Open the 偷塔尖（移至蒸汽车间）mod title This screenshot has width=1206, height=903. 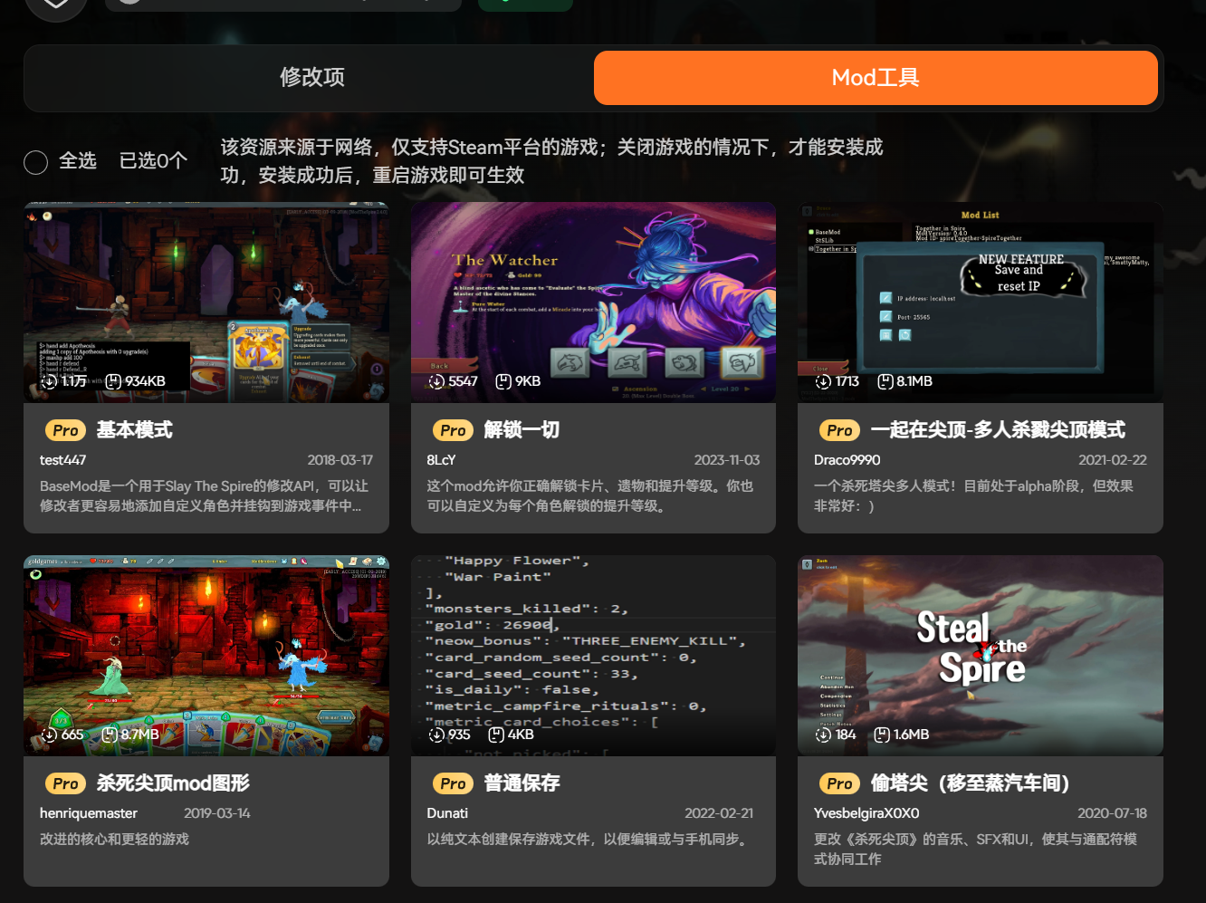click(970, 783)
